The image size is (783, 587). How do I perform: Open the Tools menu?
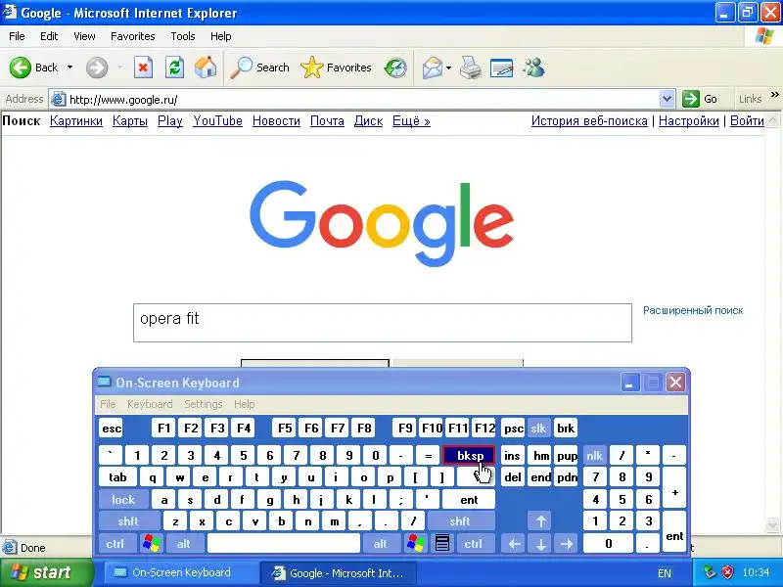point(183,36)
